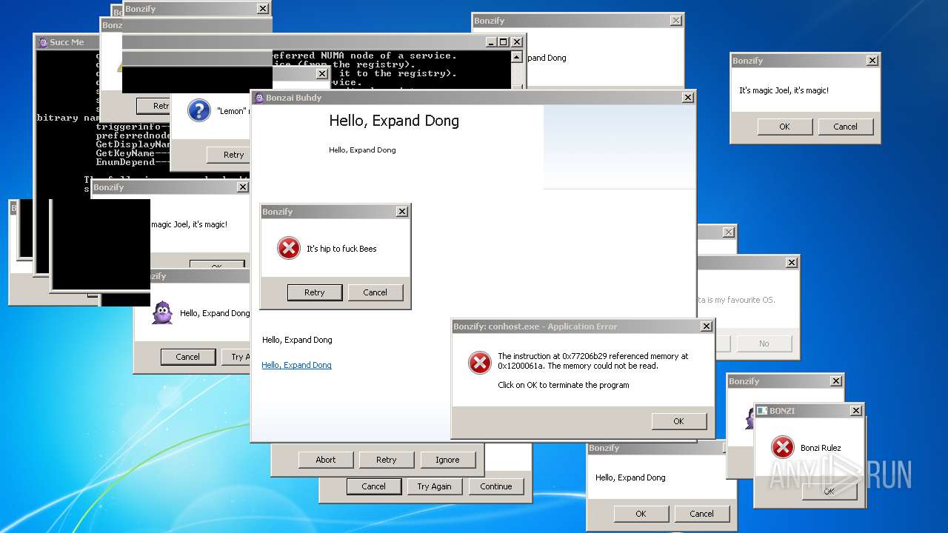Click the Continue button
Image resolution: width=948 pixels, height=533 pixels.
(x=496, y=486)
